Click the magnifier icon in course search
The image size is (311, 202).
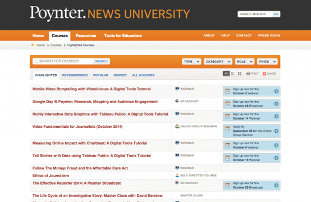(x=36, y=61)
